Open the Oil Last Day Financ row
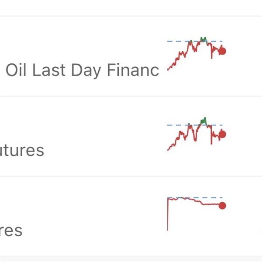Image resolution: width=262 pixels, height=262 pixels. pyautogui.click(x=82, y=71)
